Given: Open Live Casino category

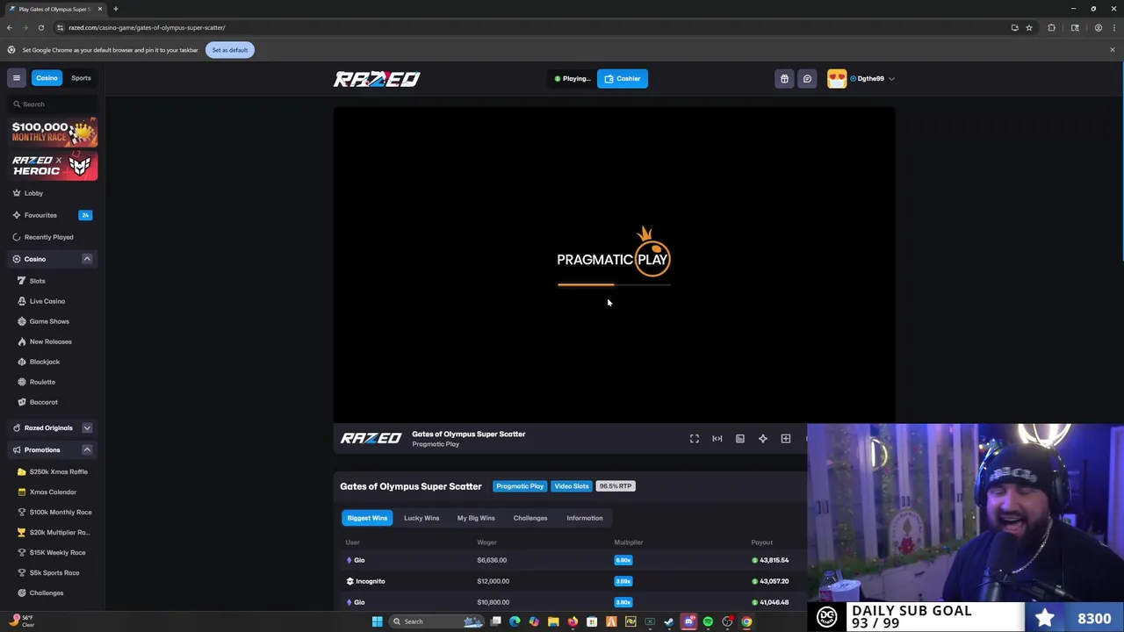Looking at the screenshot, I should click(x=47, y=301).
